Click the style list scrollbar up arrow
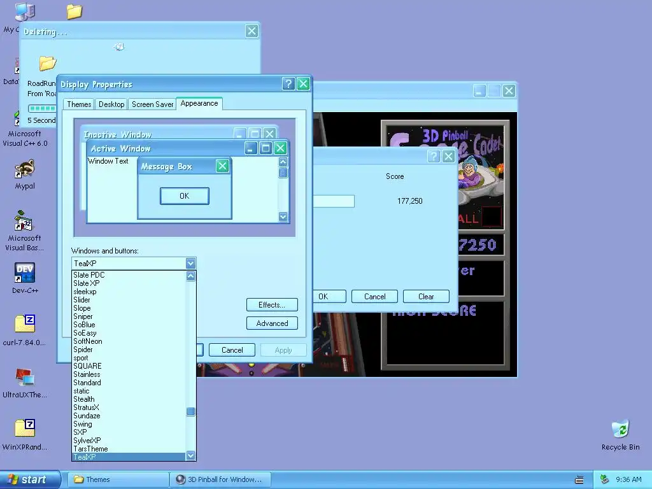 [x=190, y=276]
